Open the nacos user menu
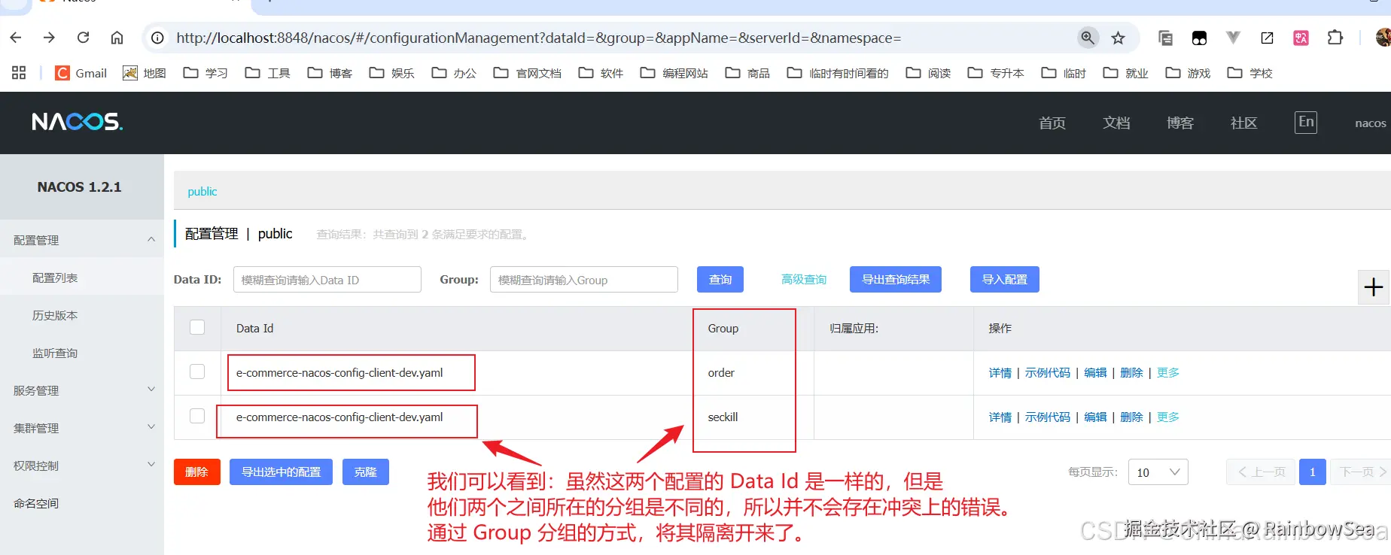 (x=1370, y=123)
